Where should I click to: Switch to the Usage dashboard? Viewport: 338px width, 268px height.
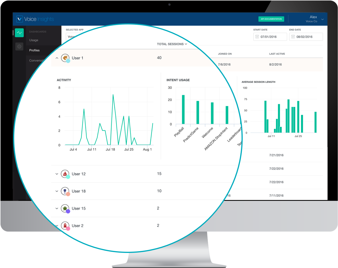click(34, 40)
